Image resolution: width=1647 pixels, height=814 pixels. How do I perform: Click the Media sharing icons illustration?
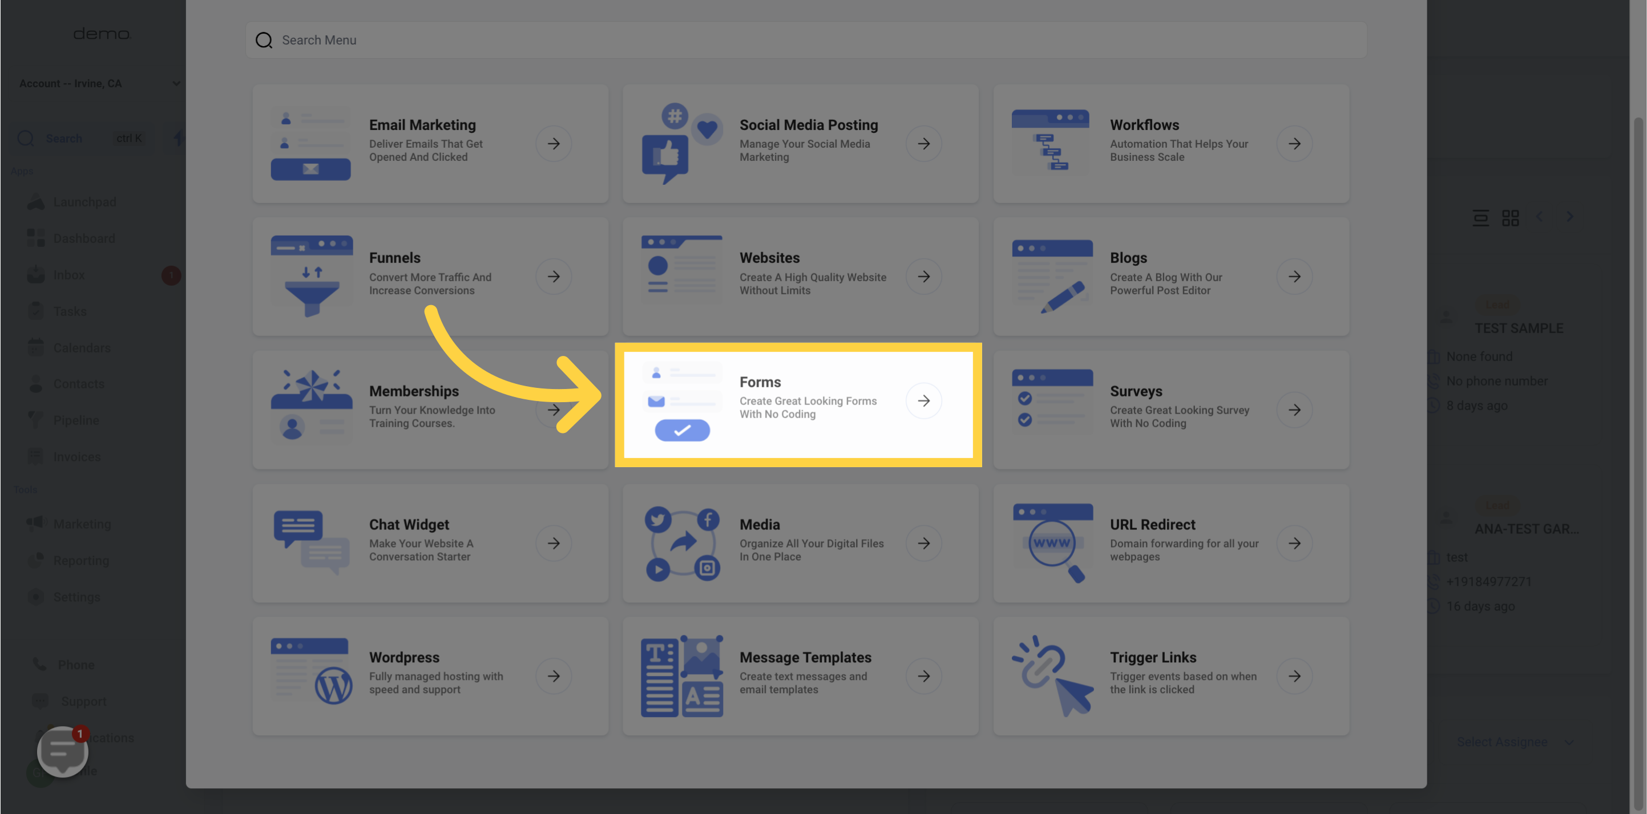pos(682,543)
